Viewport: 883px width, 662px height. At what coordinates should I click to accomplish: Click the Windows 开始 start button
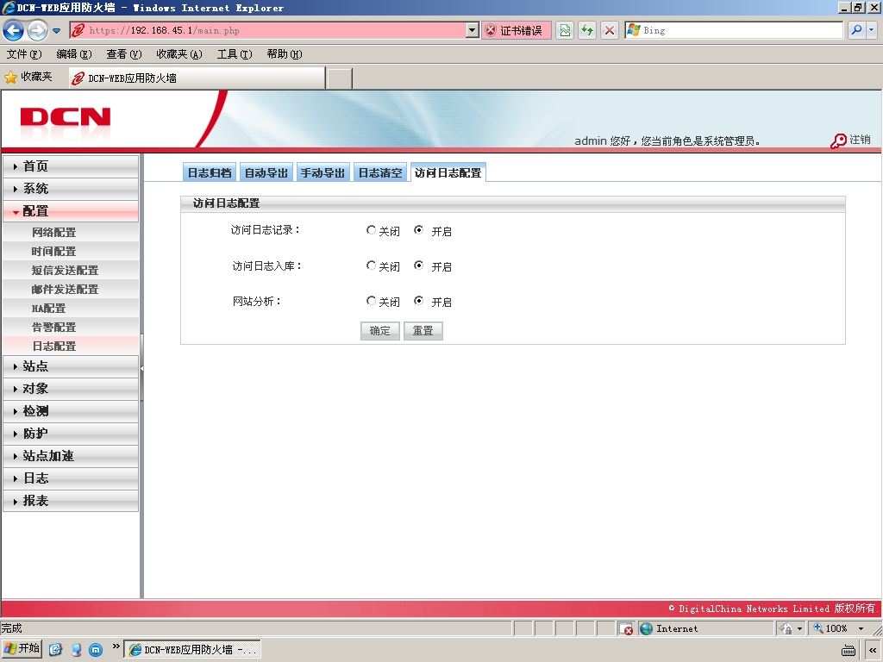tap(22, 649)
